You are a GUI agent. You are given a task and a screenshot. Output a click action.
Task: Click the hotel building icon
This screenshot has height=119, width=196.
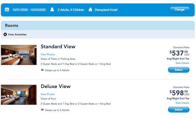point(90,10)
